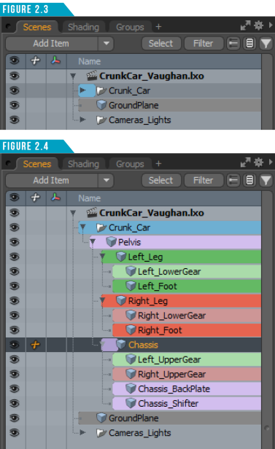Expand the Crunk_Car group in upper panel
The height and width of the screenshot is (449, 275).
[82, 90]
